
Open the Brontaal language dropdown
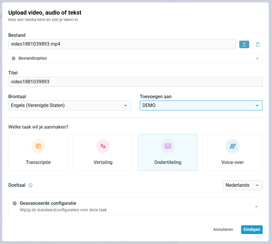pyautogui.click(x=70, y=105)
